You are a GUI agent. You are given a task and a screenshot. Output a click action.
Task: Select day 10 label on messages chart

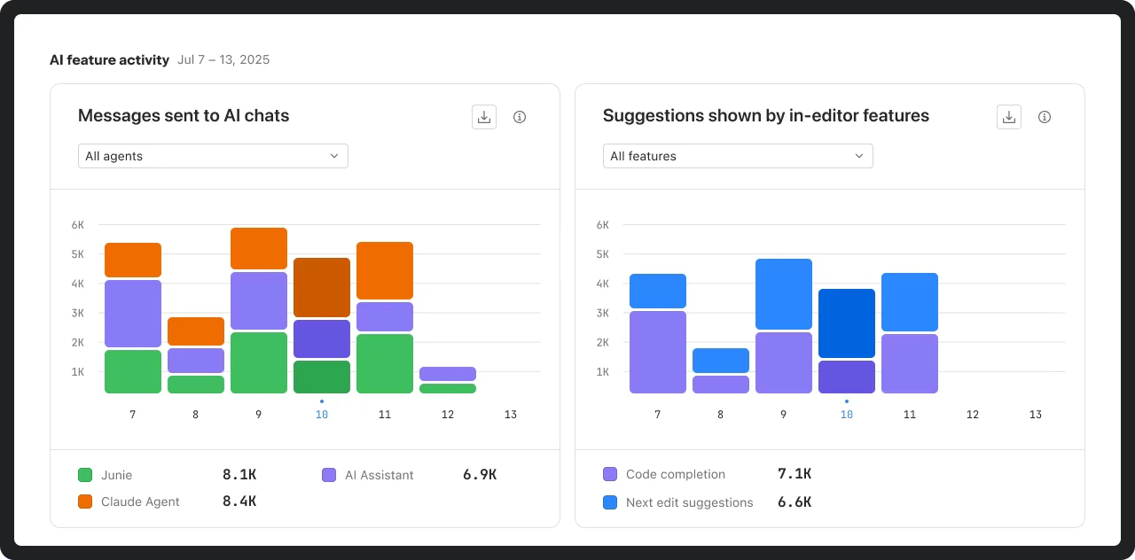tap(322, 415)
